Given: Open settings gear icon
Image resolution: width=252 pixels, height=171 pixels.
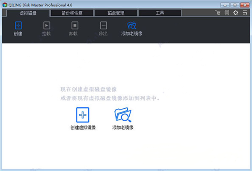Looking at the screenshot, I should coord(236,13).
